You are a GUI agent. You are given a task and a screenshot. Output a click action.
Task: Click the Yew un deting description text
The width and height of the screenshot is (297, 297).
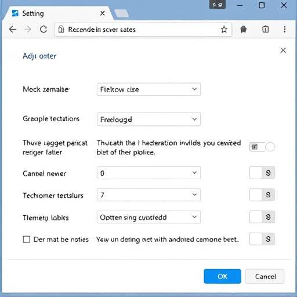point(168,240)
